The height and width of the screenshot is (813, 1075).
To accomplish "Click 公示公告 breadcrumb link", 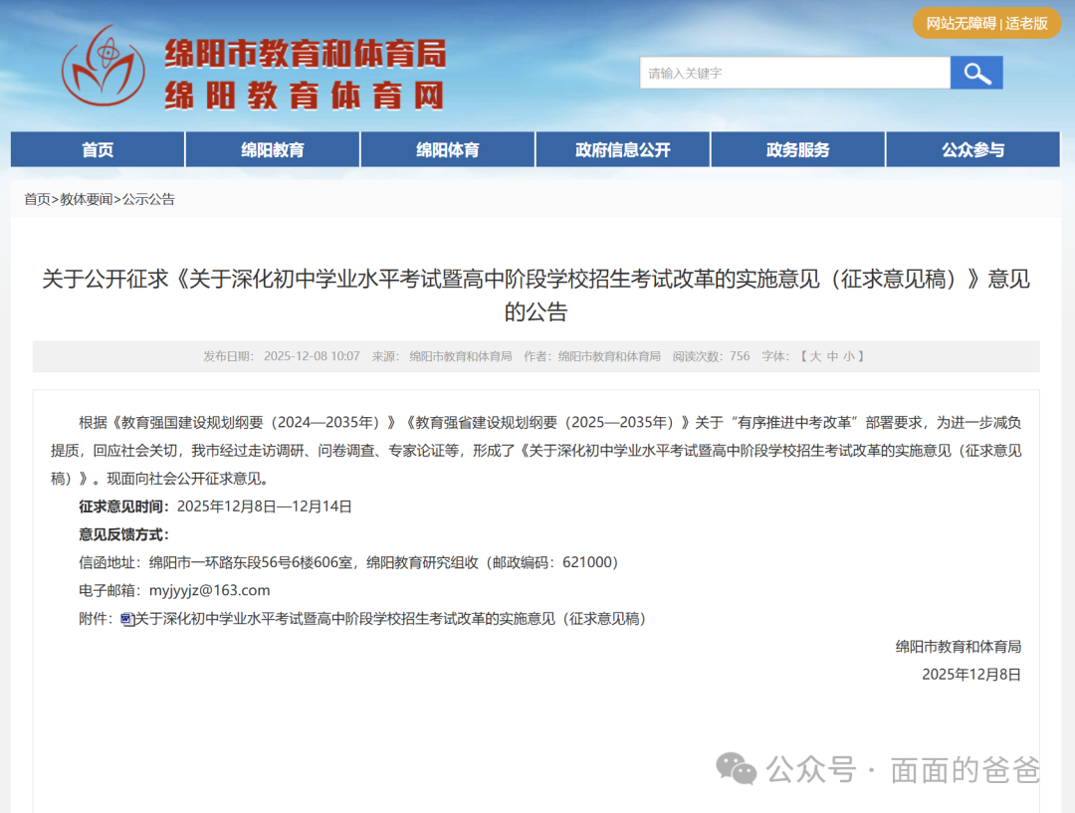I will point(148,199).
